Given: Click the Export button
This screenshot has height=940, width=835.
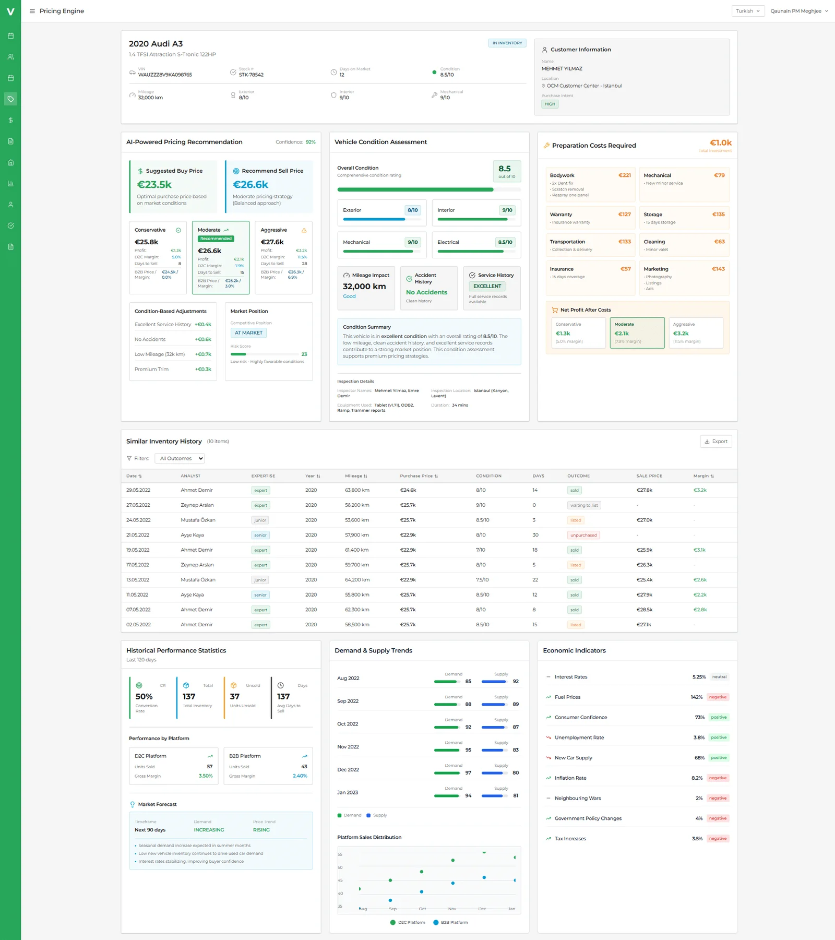Looking at the screenshot, I should tap(715, 442).
